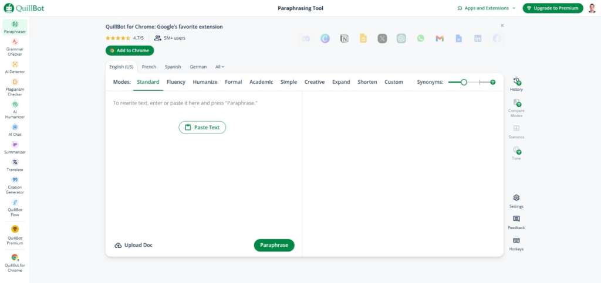The image size is (601, 283).
Task: Show the Hotkeys list
Action: [x=516, y=244]
